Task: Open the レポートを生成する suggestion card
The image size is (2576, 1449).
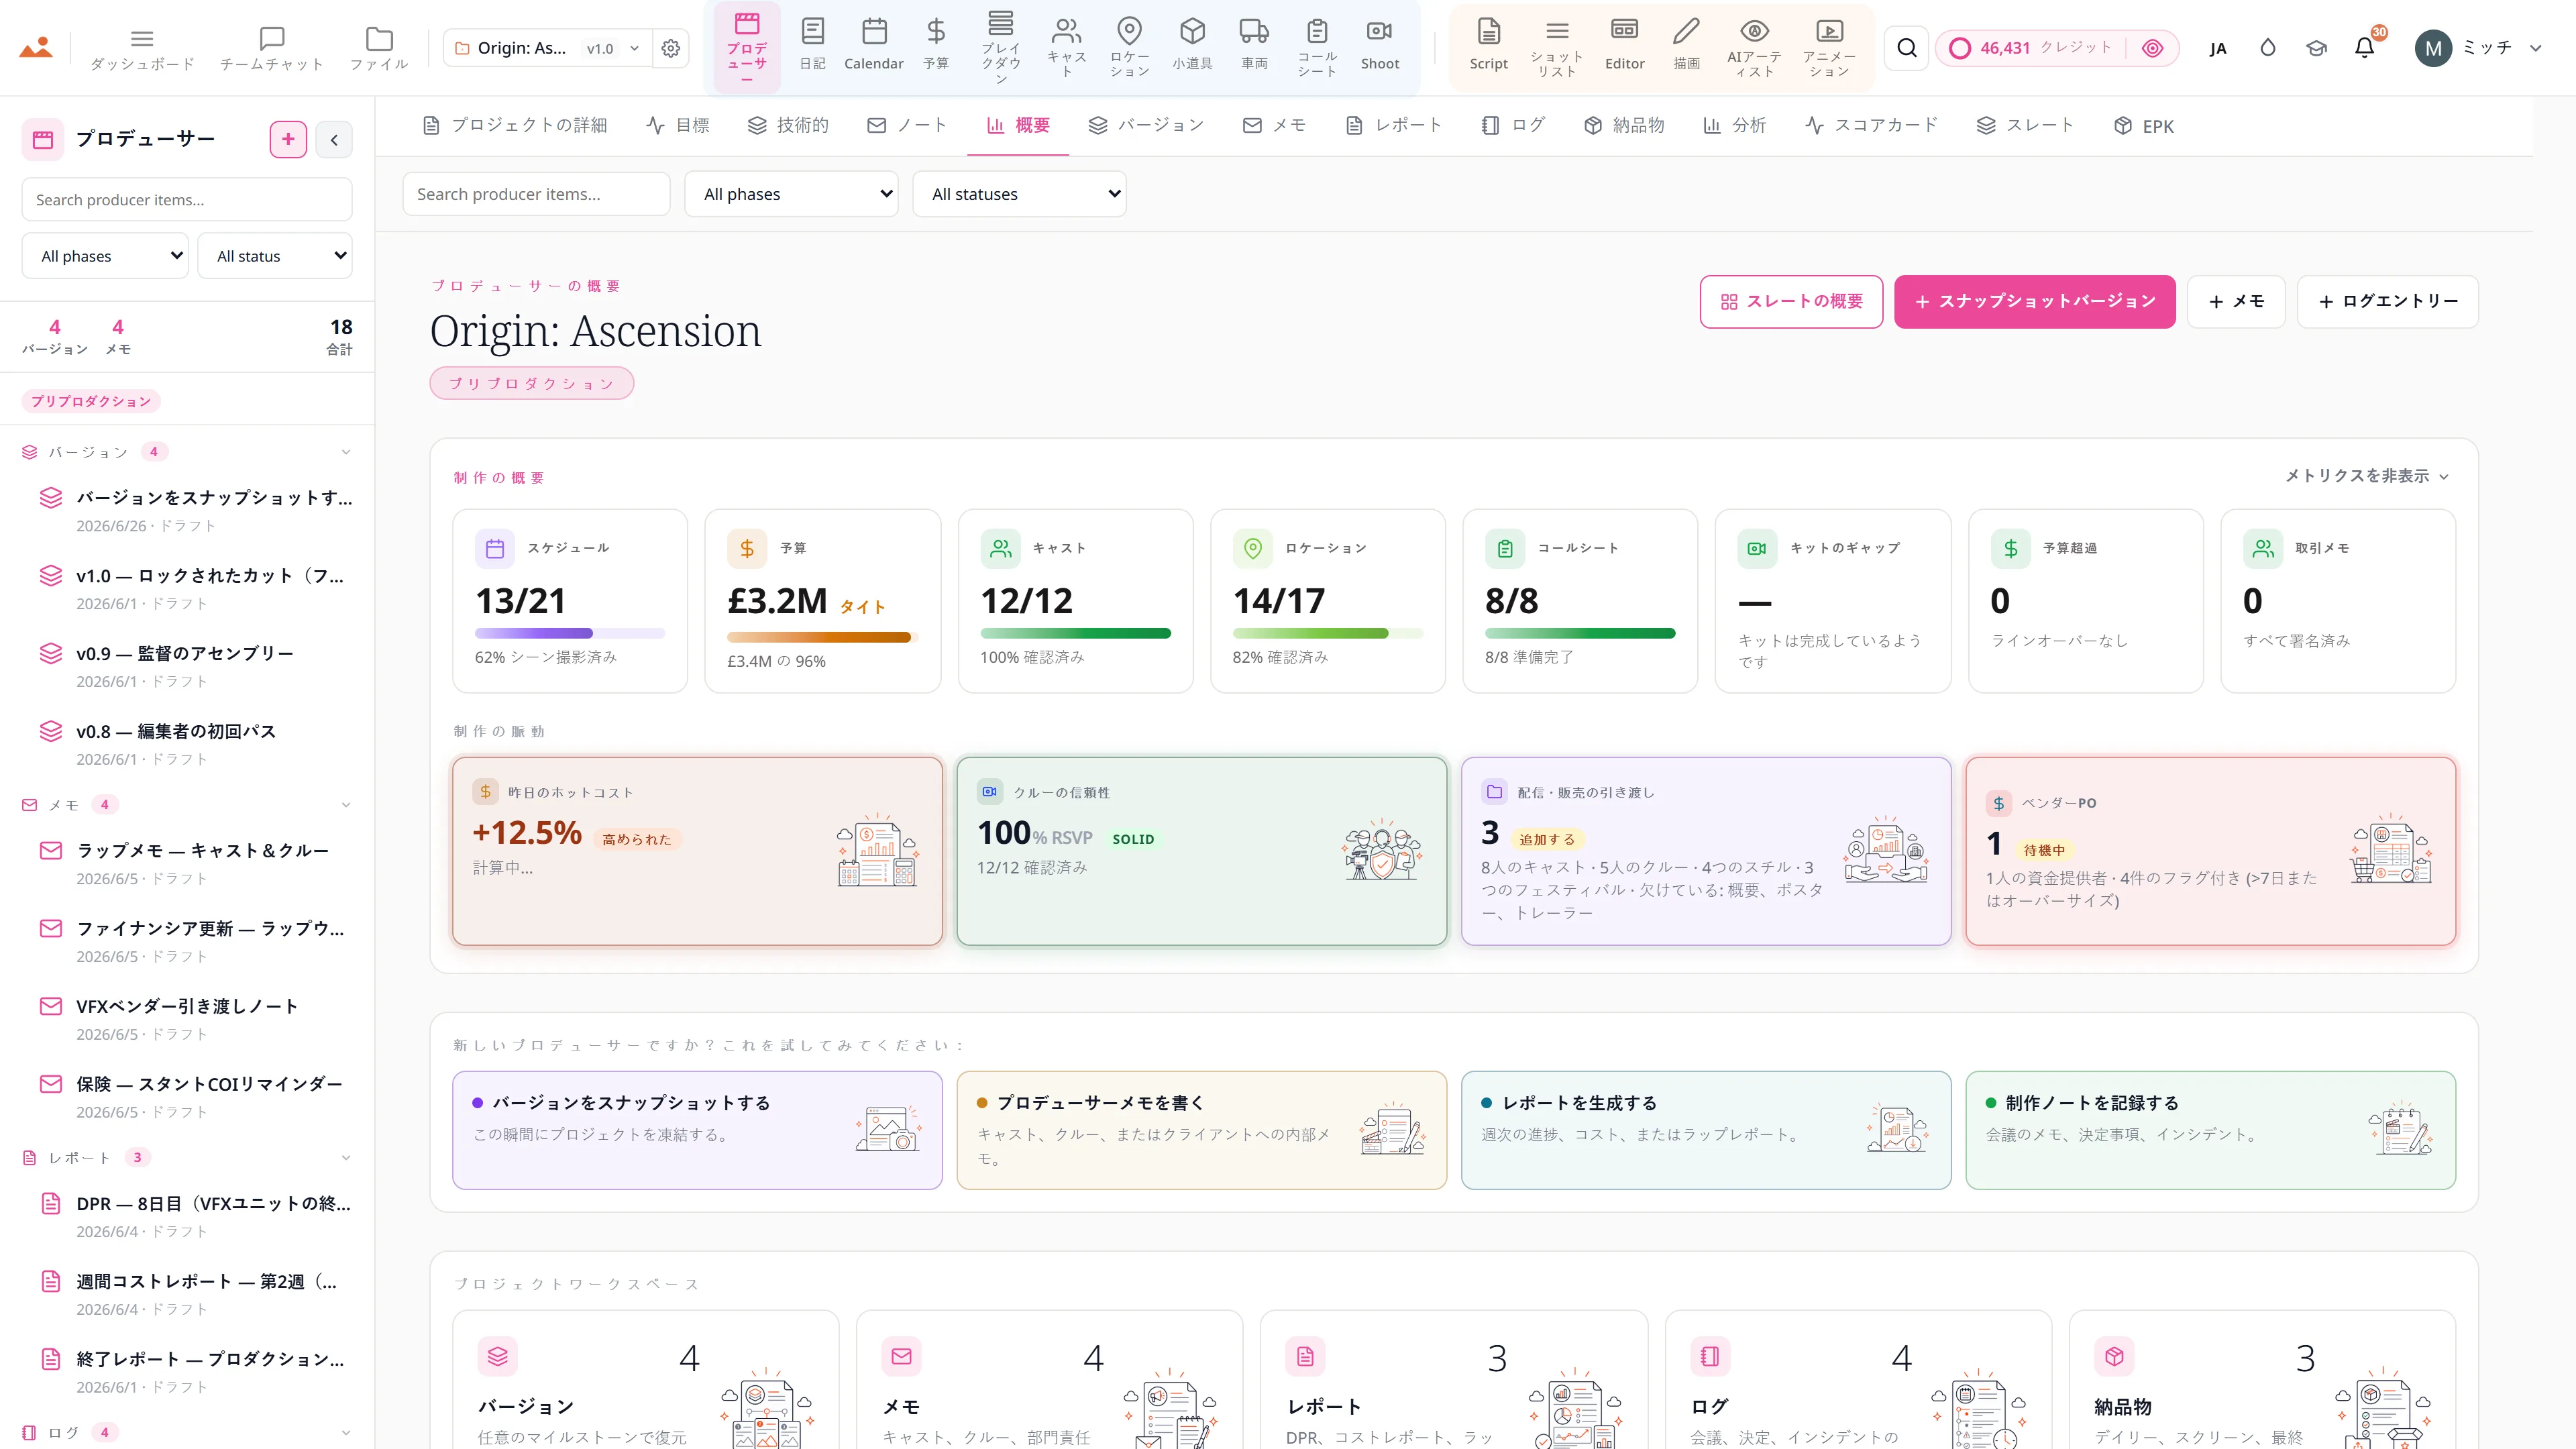Action: (x=1706, y=1130)
